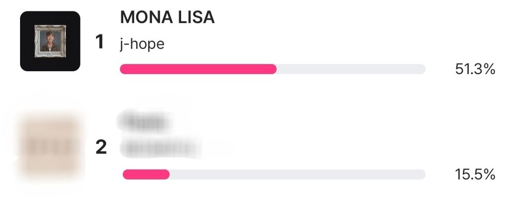This screenshot has width=516, height=202.
Task: Open the blurred second-place album thumbnail
Action: tap(50, 146)
